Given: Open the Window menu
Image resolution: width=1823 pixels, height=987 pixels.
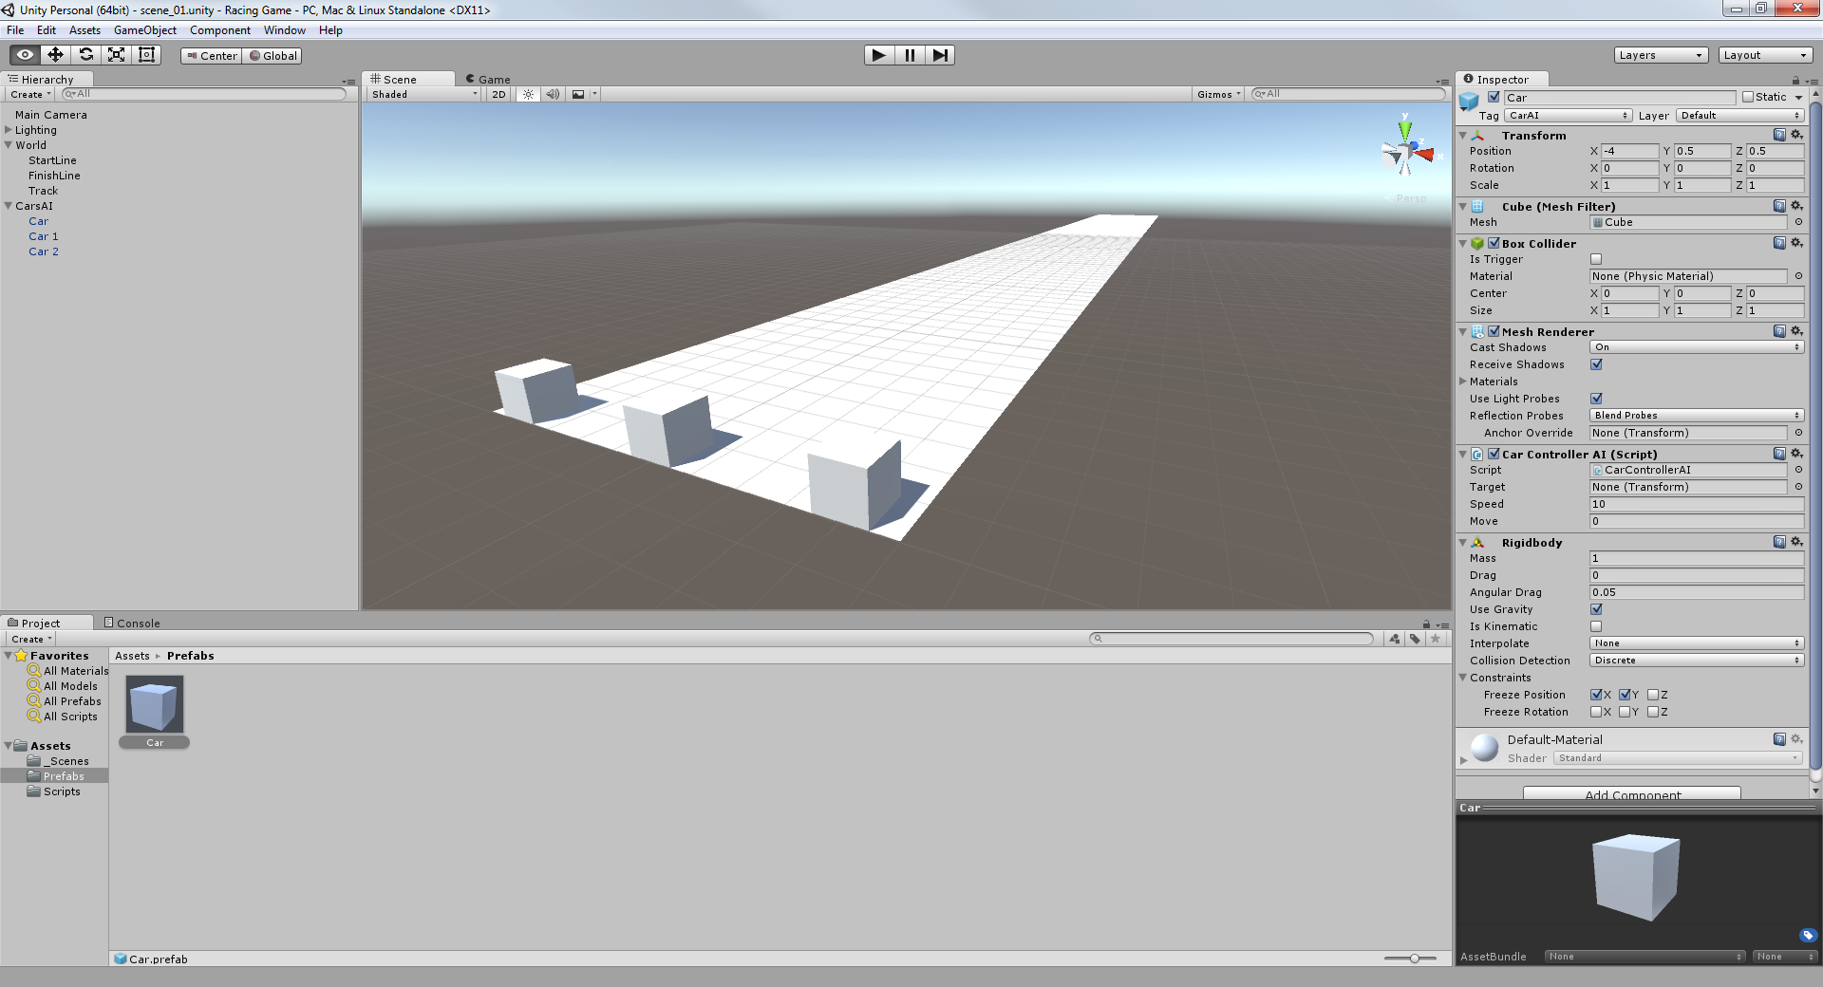Looking at the screenshot, I should (285, 30).
